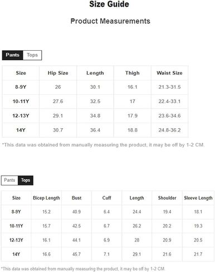Click the Sleeve Length column header

click(x=198, y=198)
